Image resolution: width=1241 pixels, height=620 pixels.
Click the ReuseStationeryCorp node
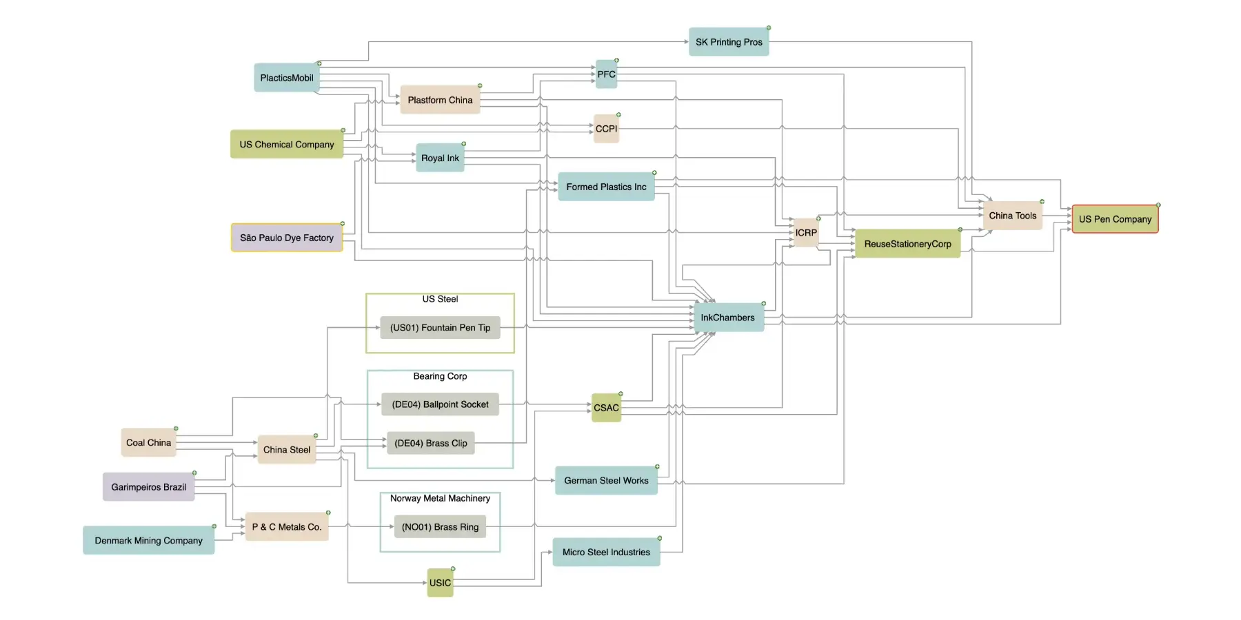[x=907, y=244]
